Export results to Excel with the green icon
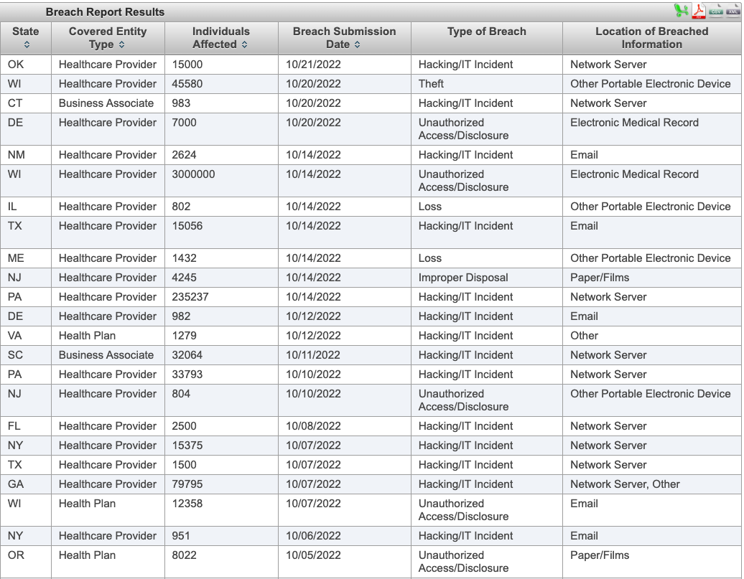Image resolution: width=744 pixels, height=579 pixels. pos(681,11)
